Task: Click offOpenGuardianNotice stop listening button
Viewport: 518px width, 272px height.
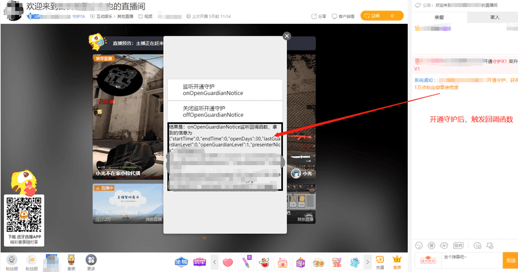Action: 225,111
